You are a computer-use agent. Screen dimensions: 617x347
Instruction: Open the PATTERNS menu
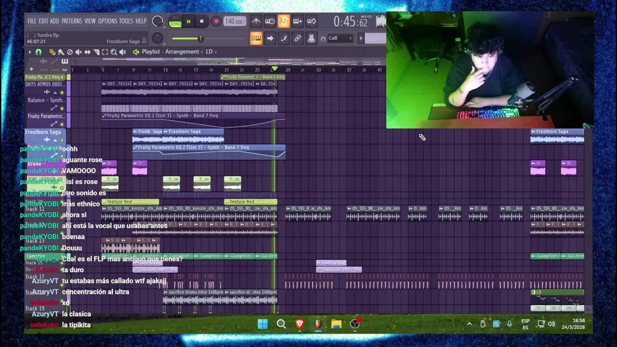72,21
